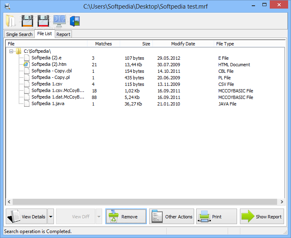Click the computer monitor toolbar icon
291x238 pixels.
pos(59,21)
